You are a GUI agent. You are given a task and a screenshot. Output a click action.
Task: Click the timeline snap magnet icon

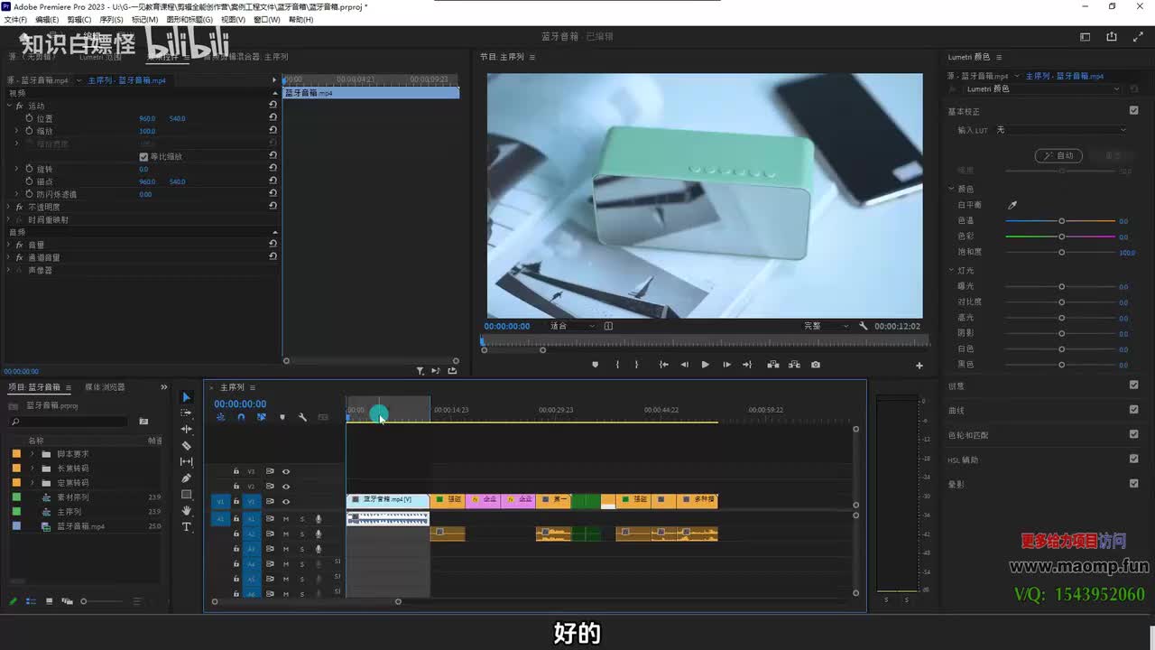pos(241,417)
